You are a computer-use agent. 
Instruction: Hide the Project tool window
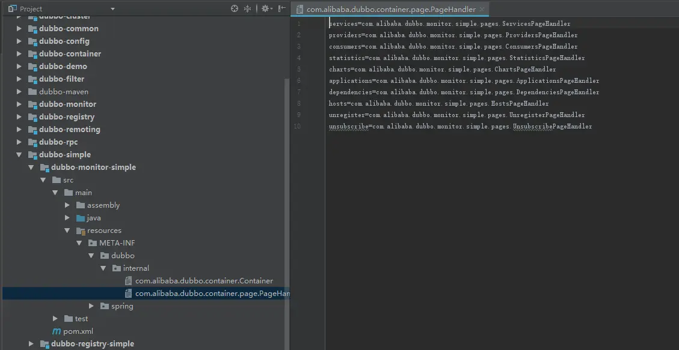point(282,8)
